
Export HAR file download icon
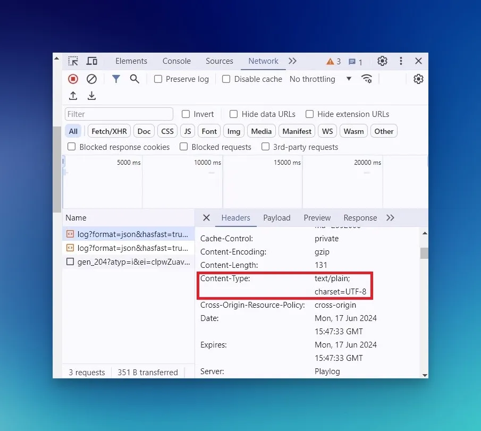pyautogui.click(x=91, y=96)
